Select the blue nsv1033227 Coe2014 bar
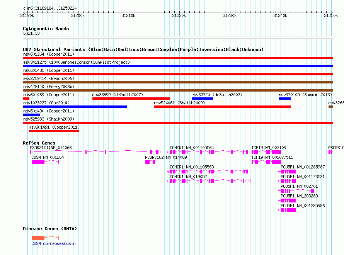344x255 pixels. click(75, 107)
